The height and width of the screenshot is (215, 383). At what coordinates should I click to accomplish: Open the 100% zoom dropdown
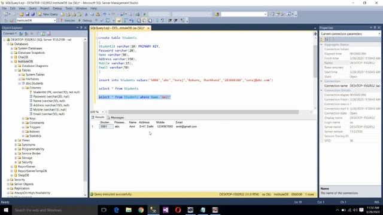(x=103, y=112)
